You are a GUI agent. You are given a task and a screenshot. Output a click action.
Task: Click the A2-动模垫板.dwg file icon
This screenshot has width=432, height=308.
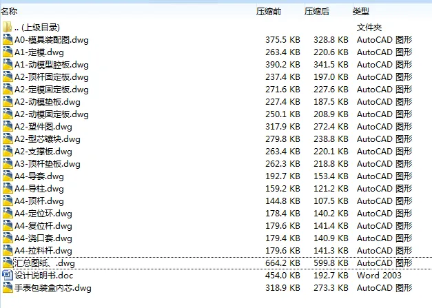click(8, 102)
